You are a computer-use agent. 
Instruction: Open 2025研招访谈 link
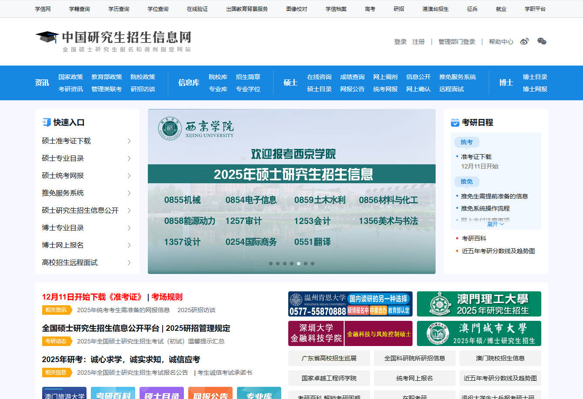coord(197,310)
